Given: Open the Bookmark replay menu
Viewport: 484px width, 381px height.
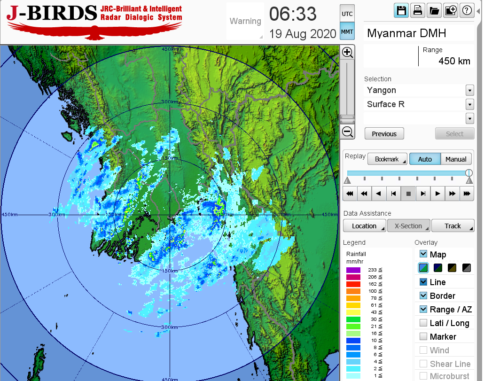Looking at the screenshot, I should (387, 159).
